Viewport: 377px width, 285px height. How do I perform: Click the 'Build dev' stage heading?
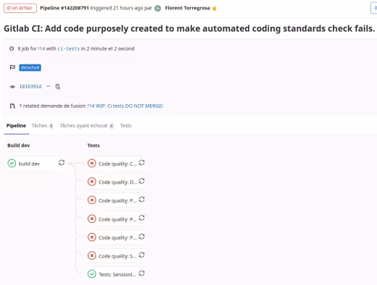[x=19, y=145]
